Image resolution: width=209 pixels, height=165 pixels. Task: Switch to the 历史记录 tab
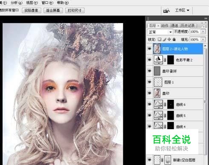click(x=188, y=26)
